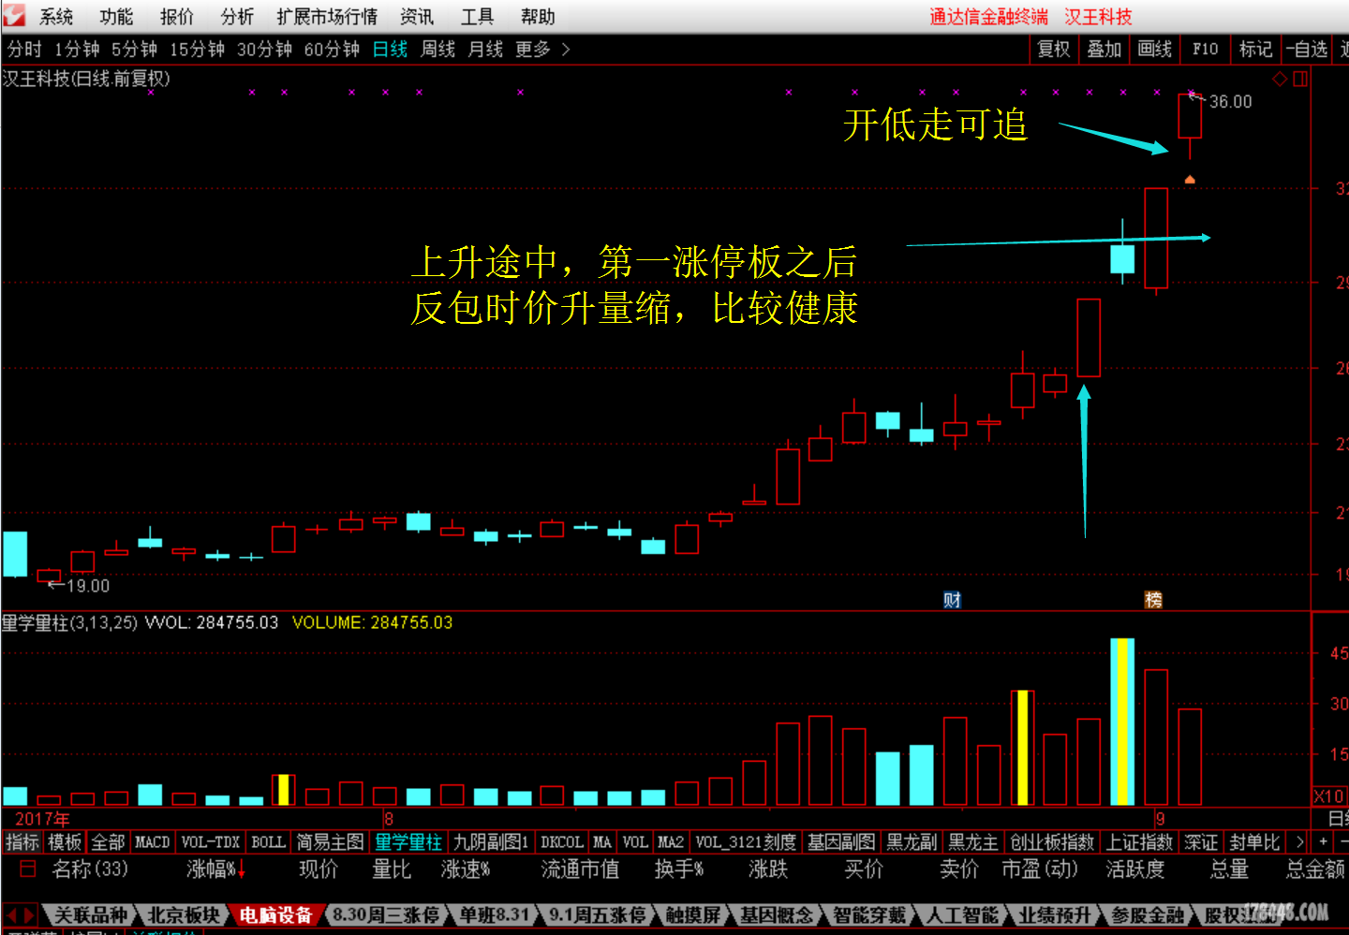Open the 北京板块 bottom tab
Image resolution: width=1349 pixels, height=935 pixels.
point(184,914)
